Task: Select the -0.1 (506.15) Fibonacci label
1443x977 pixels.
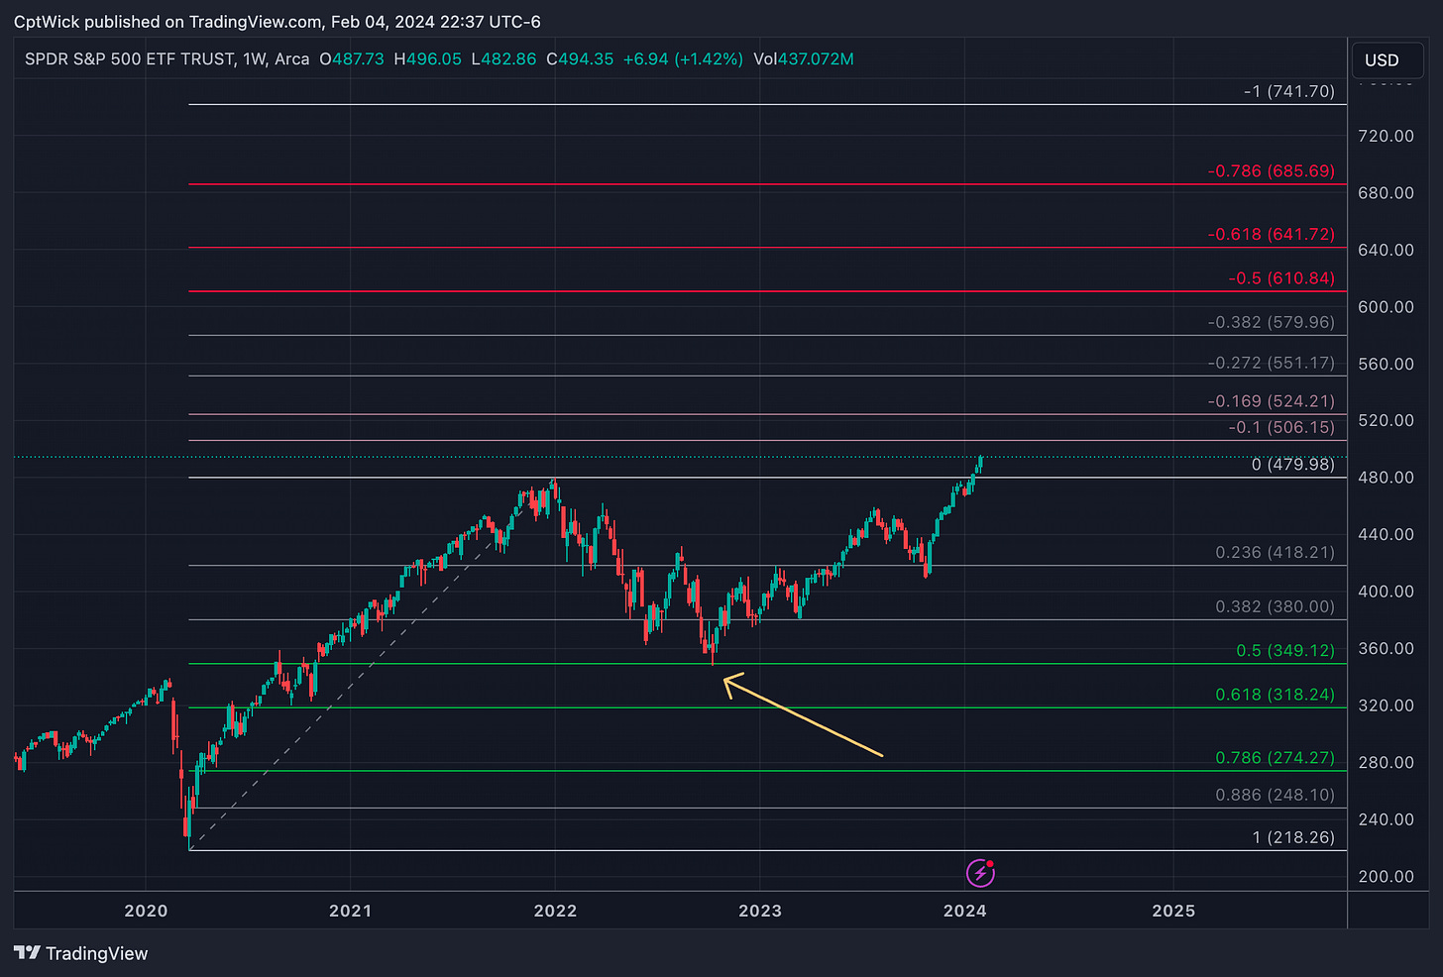Action: pyautogui.click(x=1281, y=427)
